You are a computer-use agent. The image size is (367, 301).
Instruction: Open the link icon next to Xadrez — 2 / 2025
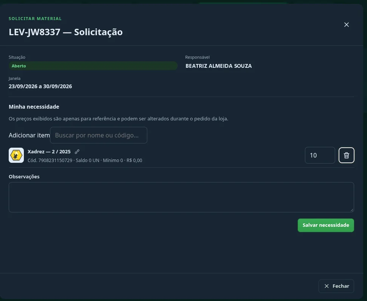tap(77, 152)
